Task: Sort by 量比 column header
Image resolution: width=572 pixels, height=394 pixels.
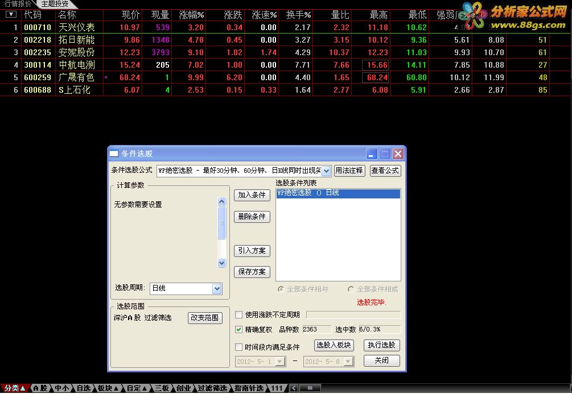Action: [340, 15]
